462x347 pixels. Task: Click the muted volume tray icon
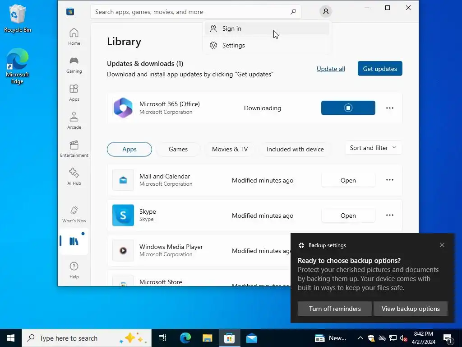403,338
